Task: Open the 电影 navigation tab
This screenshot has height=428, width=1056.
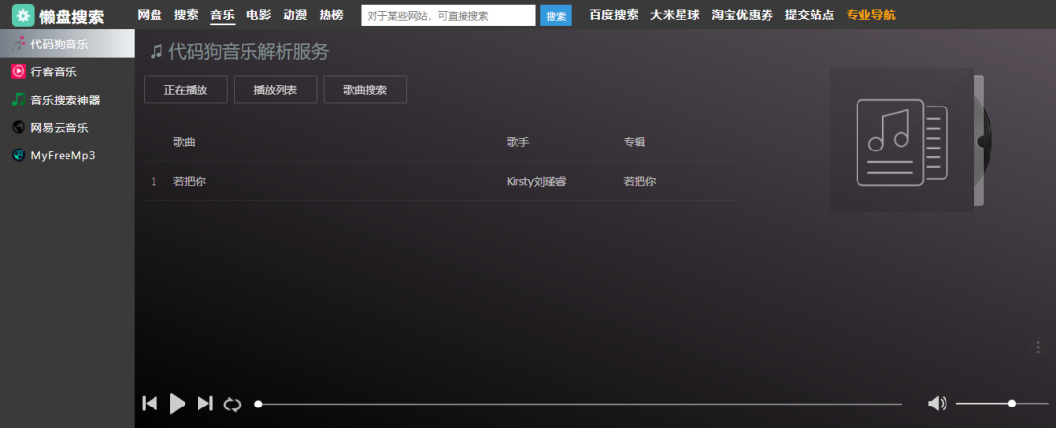Action: (258, 14)
